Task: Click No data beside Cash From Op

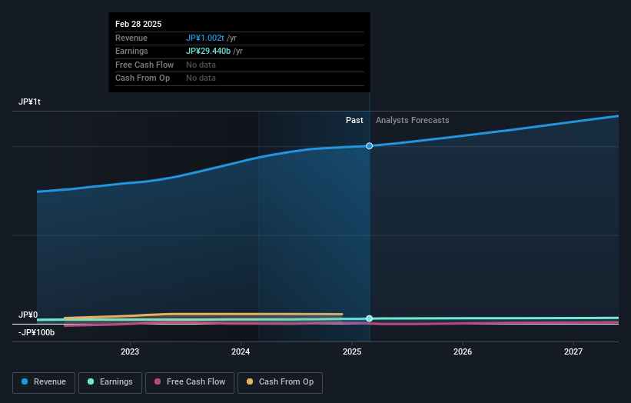Action: 201,78
